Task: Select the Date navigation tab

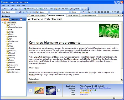Action: [x=23, y=19]
